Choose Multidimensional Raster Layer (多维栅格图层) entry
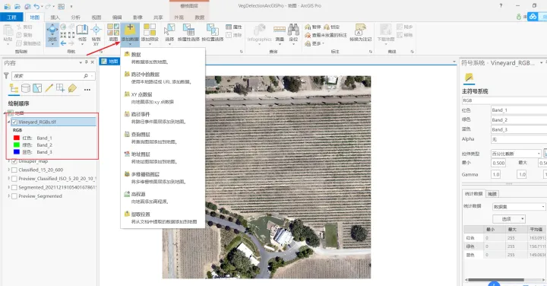Image resolution: width=547 pixels, height=286 pixels. (163, 178)
